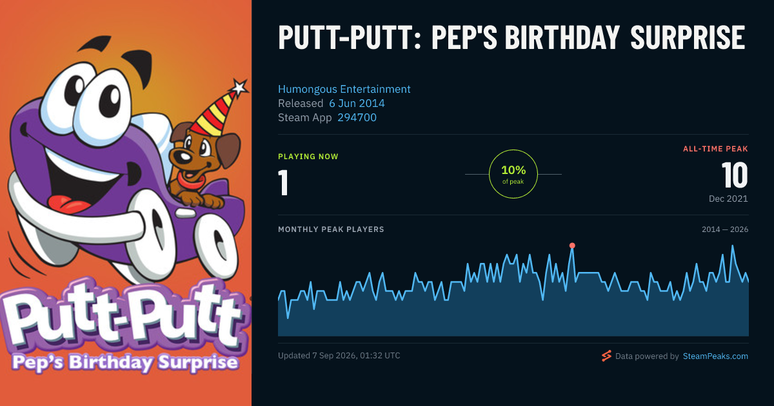Viewport: 774px width, 406px height.
Task: Click the game title heading
Action: pos(511,38)
